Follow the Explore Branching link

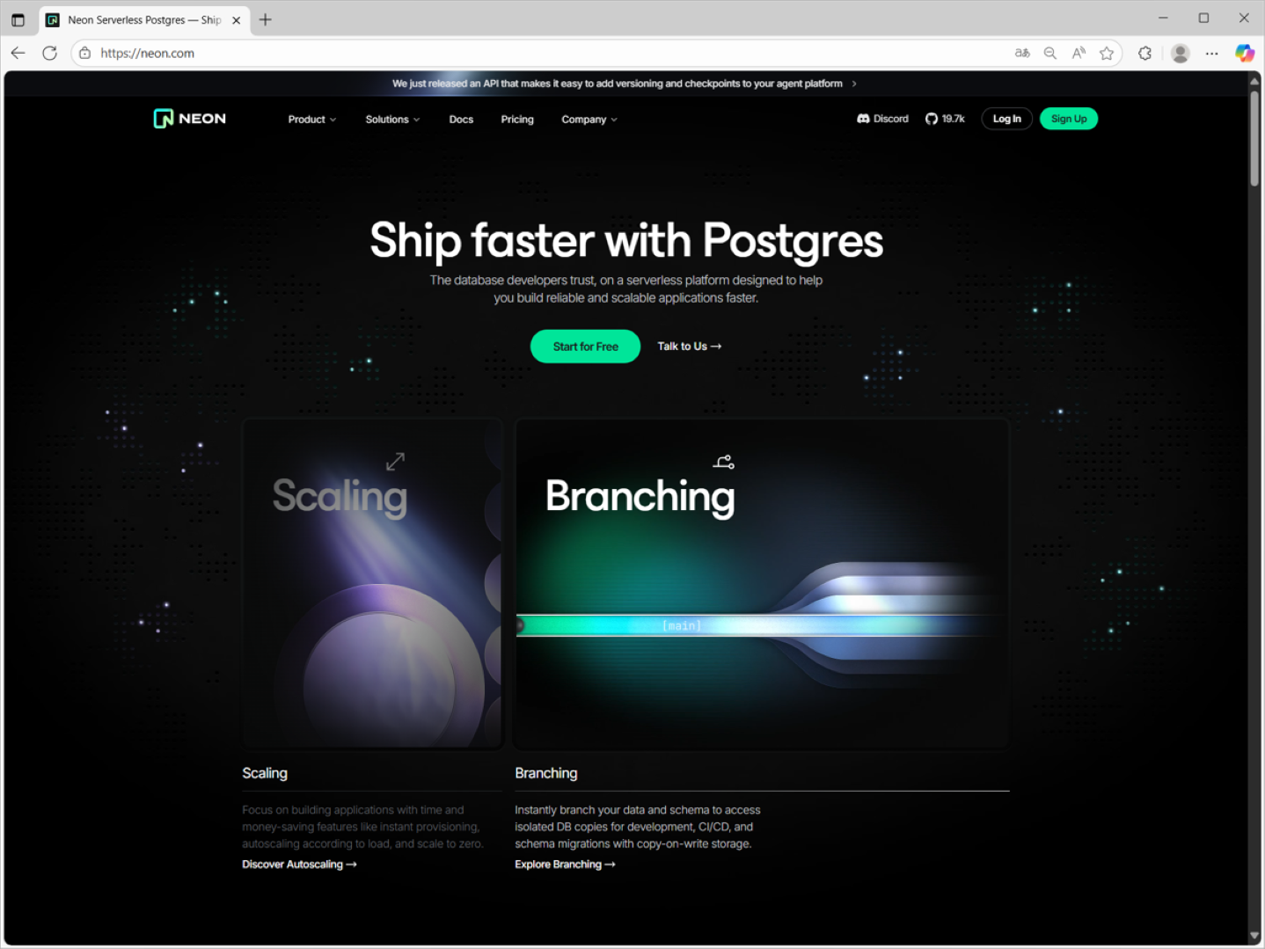point(565,865)
